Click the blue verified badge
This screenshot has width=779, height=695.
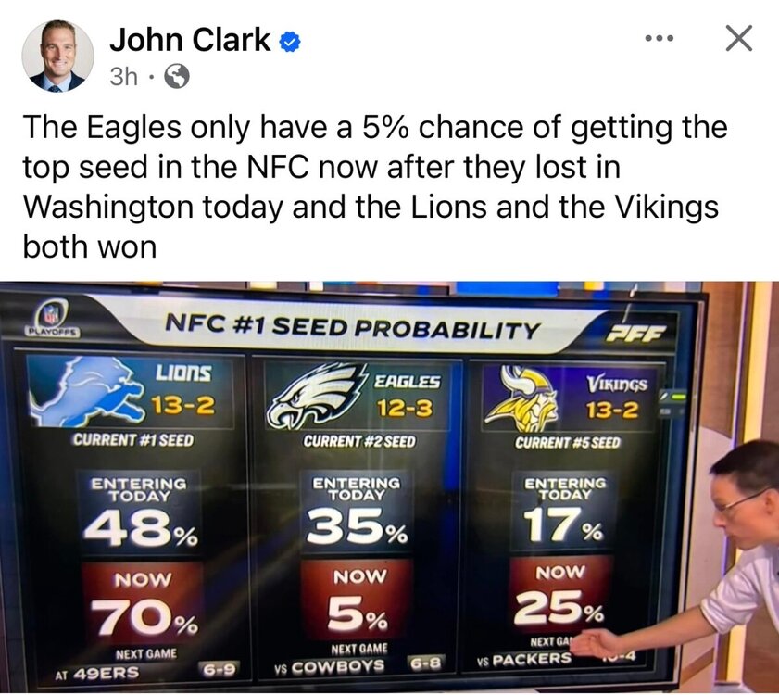click(x=289, y=41)
